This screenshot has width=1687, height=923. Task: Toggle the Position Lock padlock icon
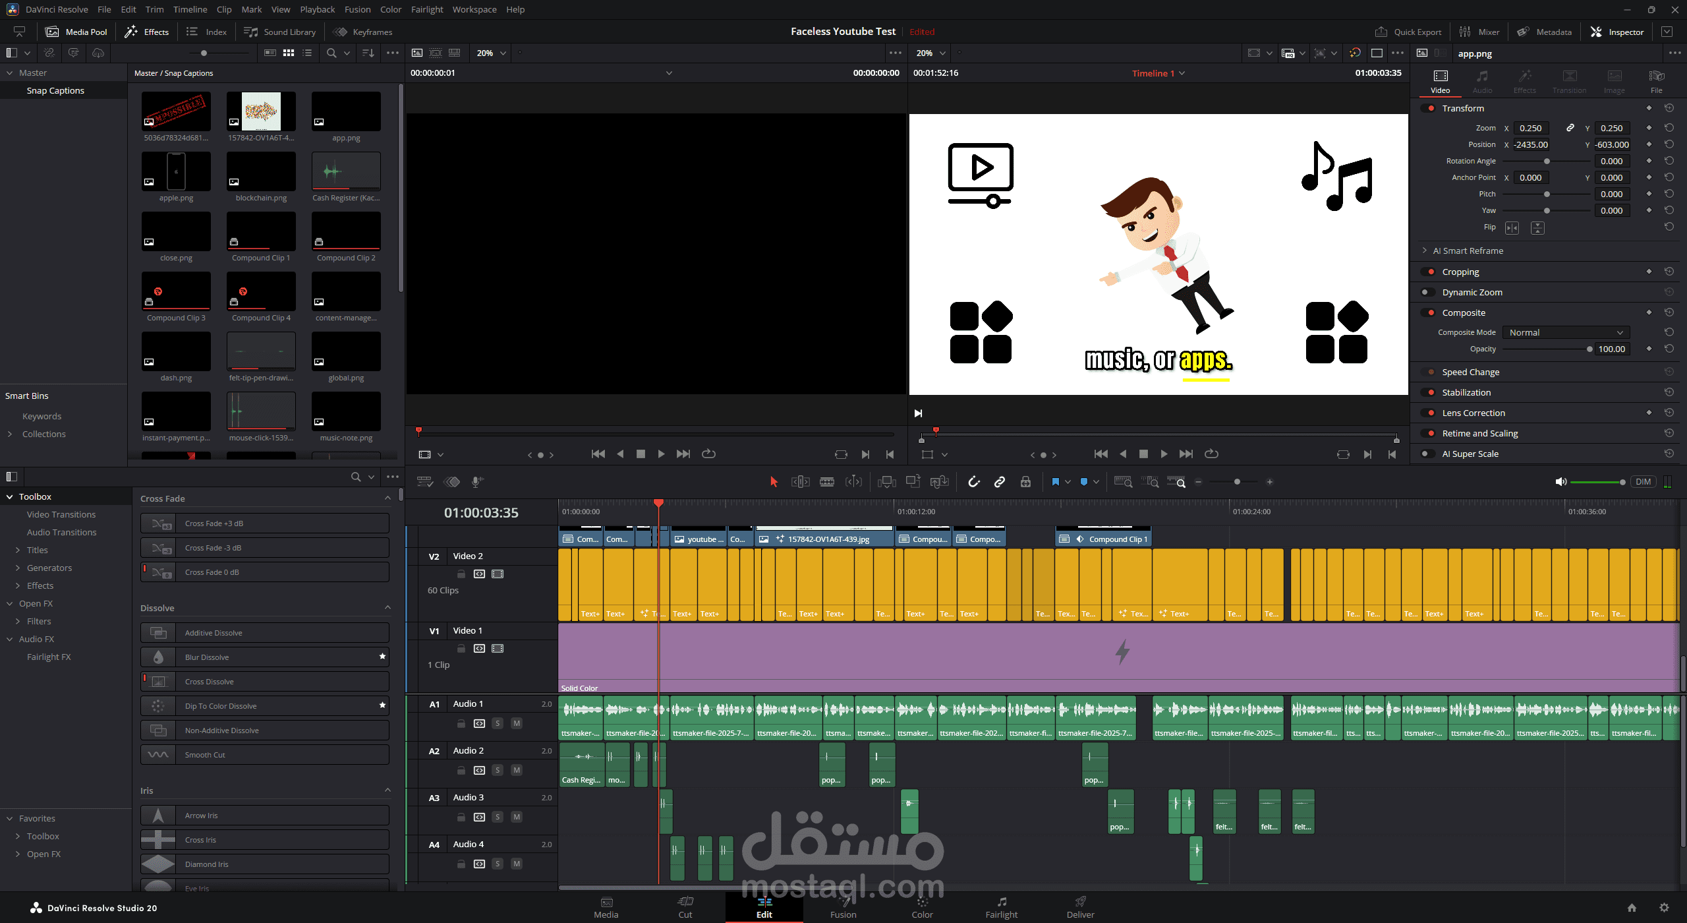click(1025, 482)
